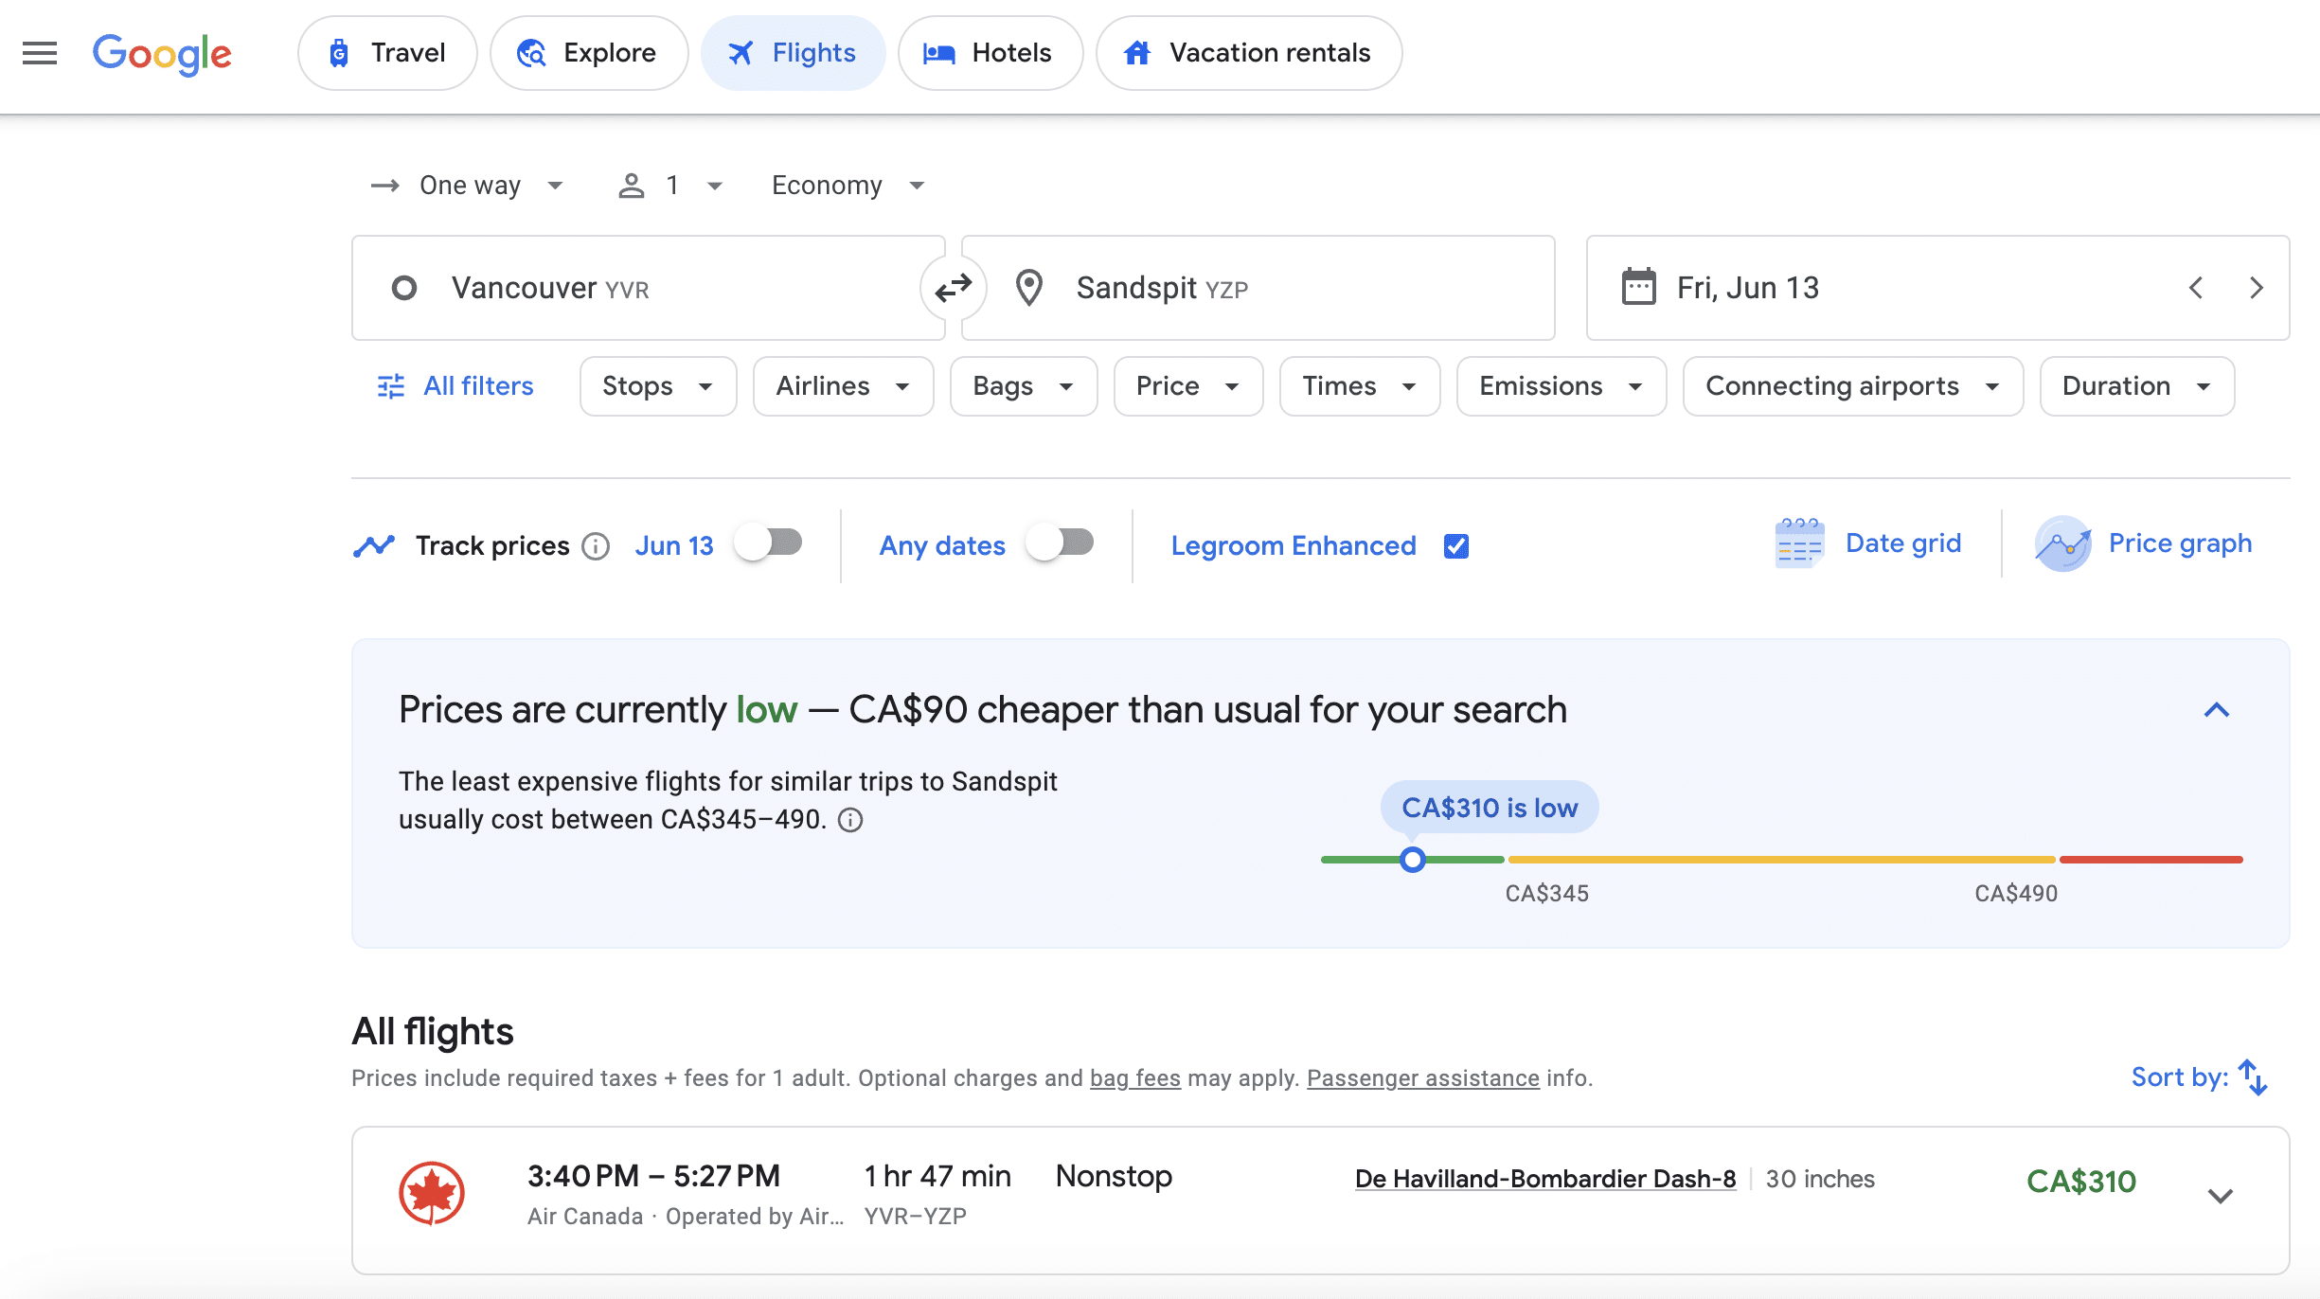Open the hamburger main menu
Image resolution: width=2320 pixels, height=1299 pixels.
tap(40, 53)
